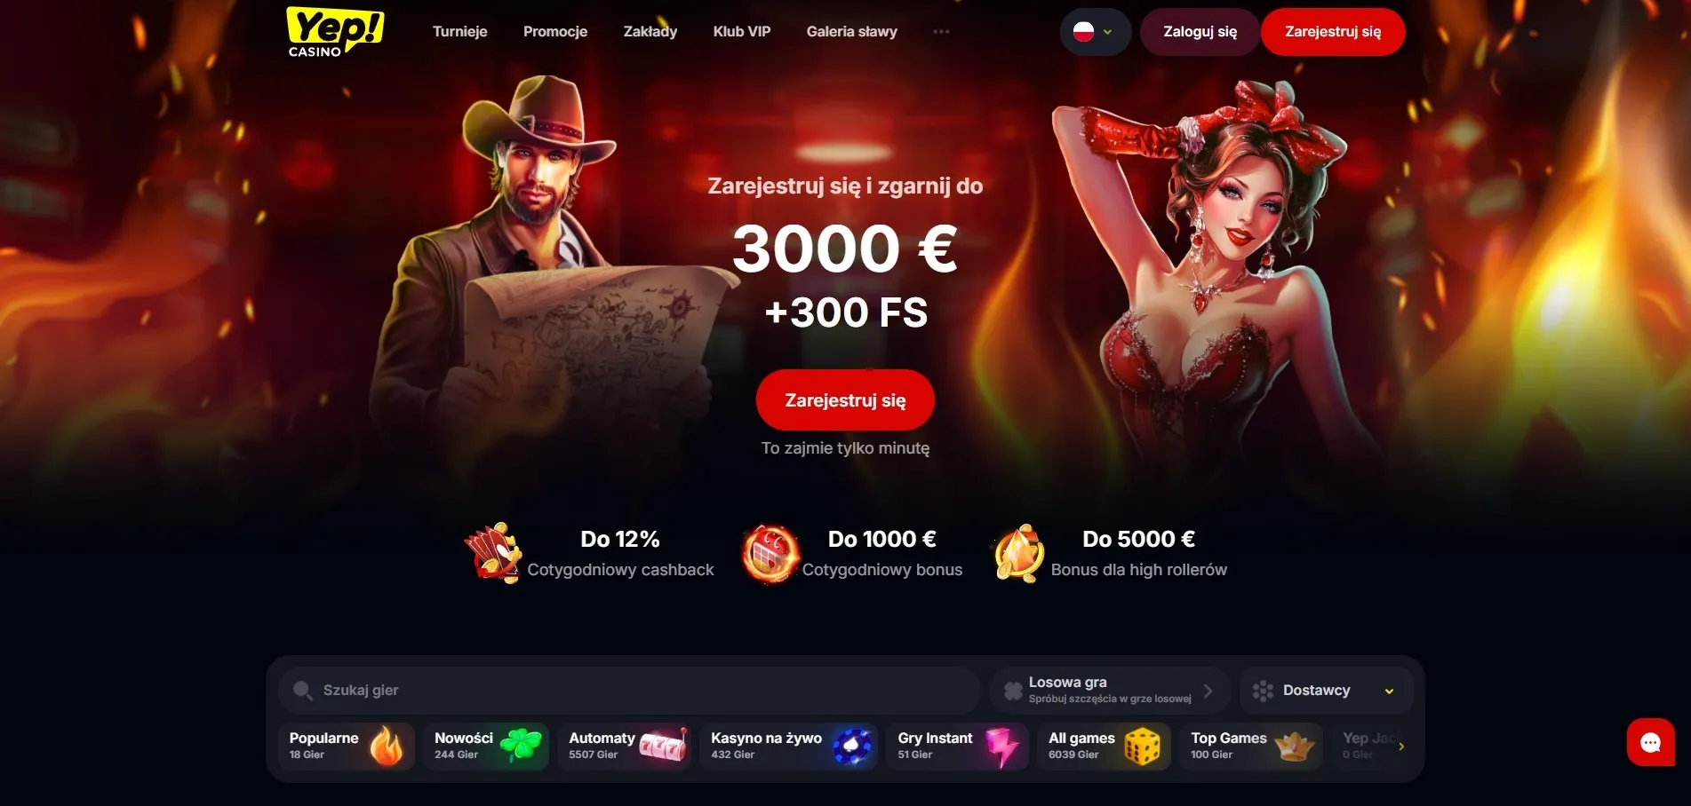Click the Zaloguj się button
The width and height of the screenshot is (1691, 806).
pyautogui.click(x=1200, y=32)
